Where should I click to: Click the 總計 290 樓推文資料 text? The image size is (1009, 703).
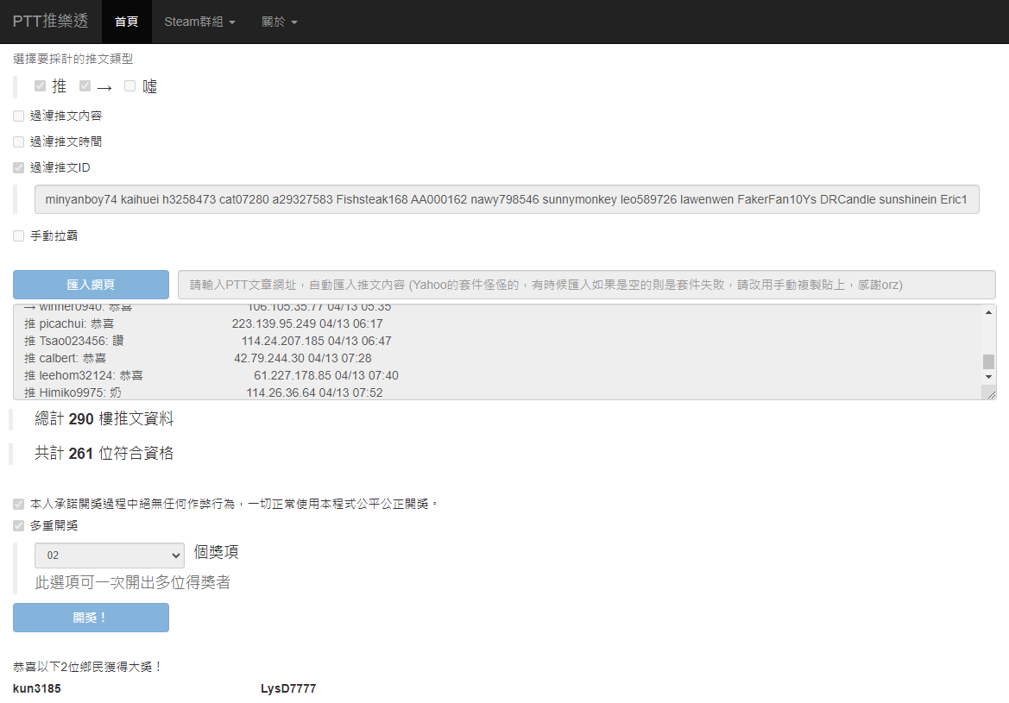tap(104, 418)
